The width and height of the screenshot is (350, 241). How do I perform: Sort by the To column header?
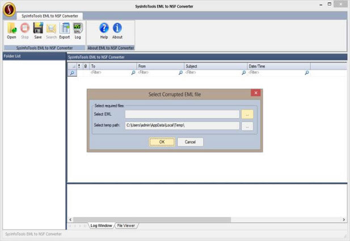pos(113,66)
